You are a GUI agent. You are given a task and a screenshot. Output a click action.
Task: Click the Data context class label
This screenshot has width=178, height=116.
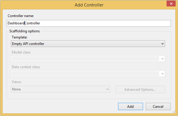pyautogui.click(x=26, y=67)
